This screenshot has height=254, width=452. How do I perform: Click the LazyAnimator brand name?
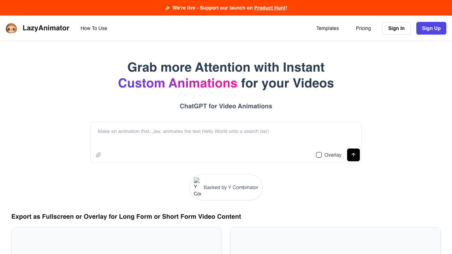(46, 28)
